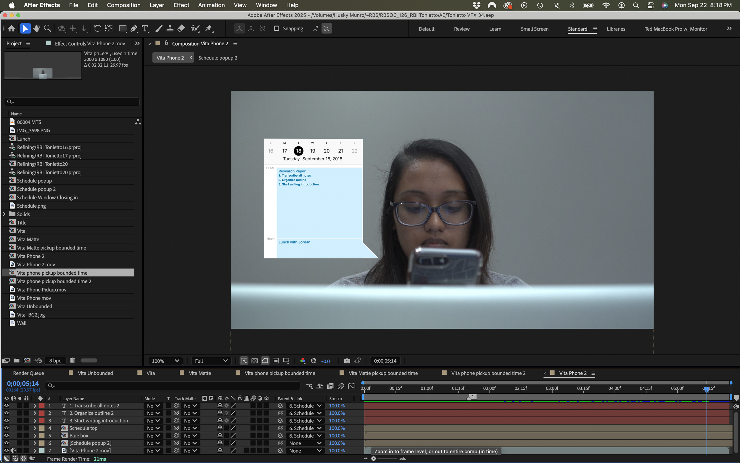Open the Full resolution dropdown

coord(211,361)
